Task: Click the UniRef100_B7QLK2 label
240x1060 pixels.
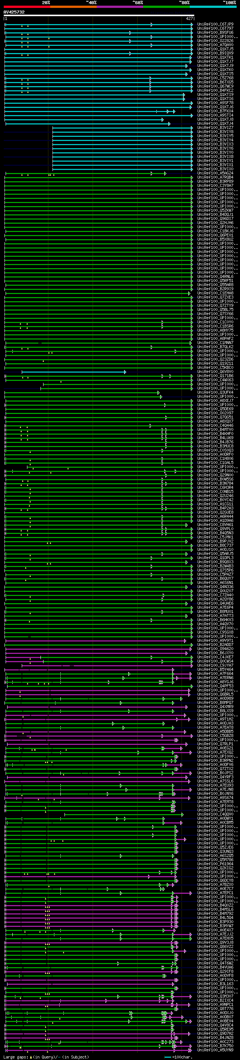Action: (215, 347)
